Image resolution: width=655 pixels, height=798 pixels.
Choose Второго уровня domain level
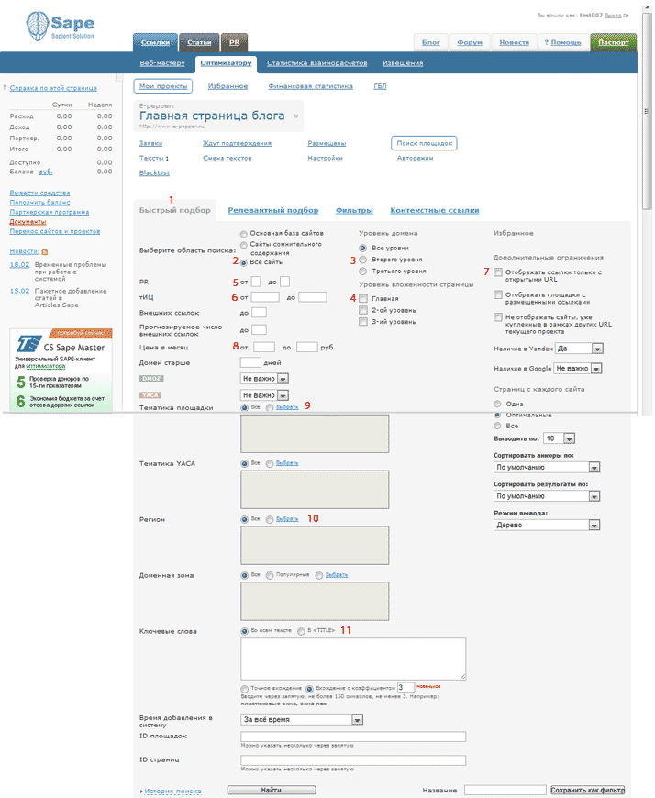363,260
